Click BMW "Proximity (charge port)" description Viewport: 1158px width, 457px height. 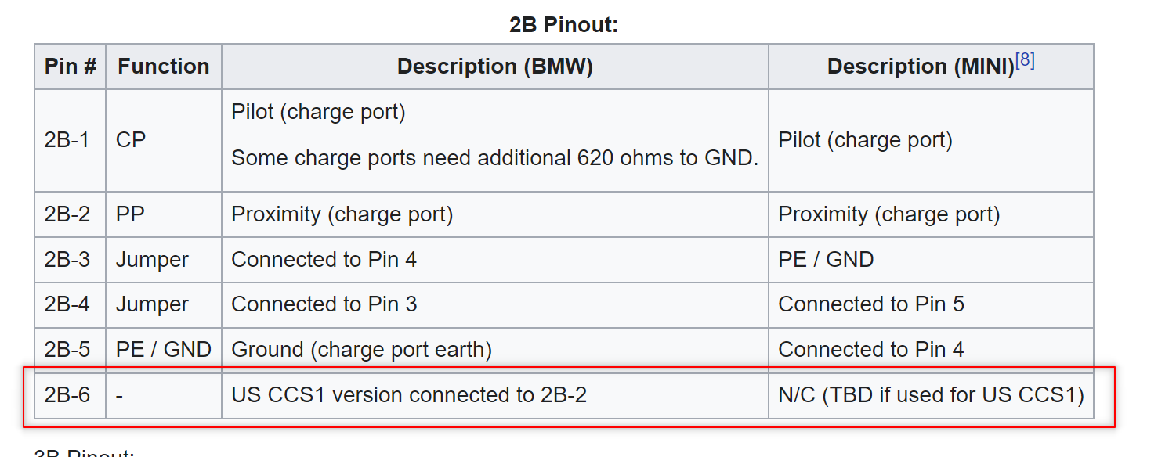tap(342, 214)
